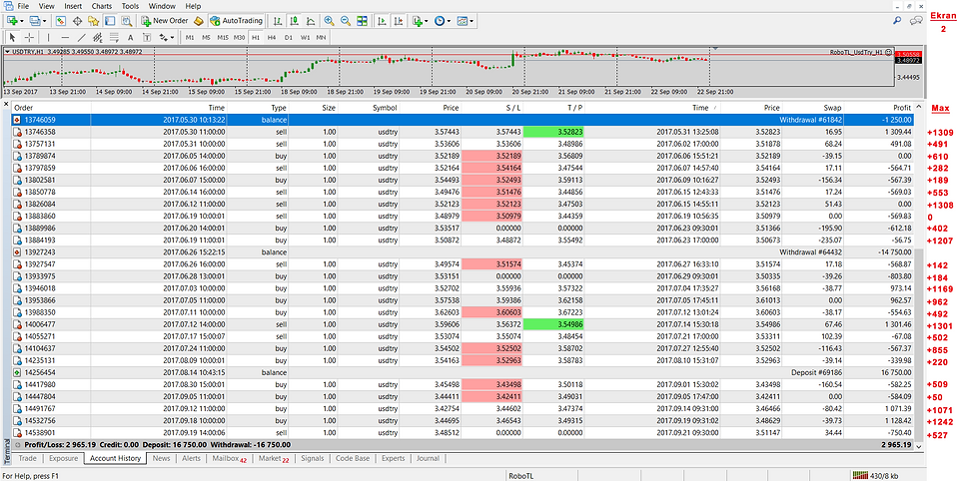
Task: Click the account history scrollbar up arrow
Action: pos(919,107)
